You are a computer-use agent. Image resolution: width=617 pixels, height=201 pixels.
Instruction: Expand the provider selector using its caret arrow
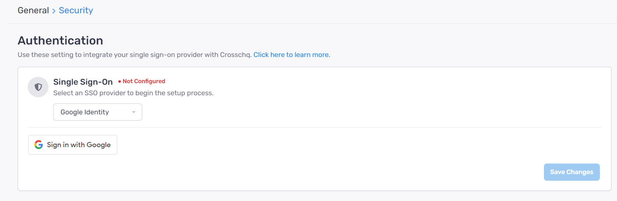[134, 112]
